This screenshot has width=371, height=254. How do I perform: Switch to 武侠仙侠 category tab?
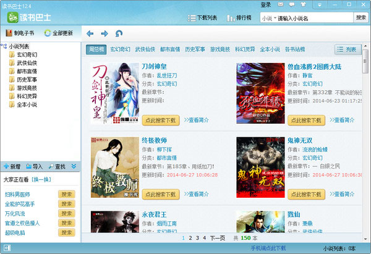[x=145, y=49]
